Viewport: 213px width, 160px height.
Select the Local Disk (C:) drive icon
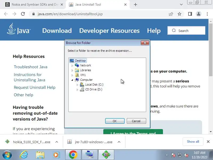[x=82, y=85]
